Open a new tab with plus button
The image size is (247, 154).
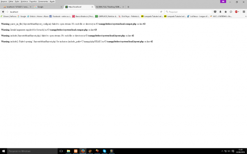click(x=128, y=7)
